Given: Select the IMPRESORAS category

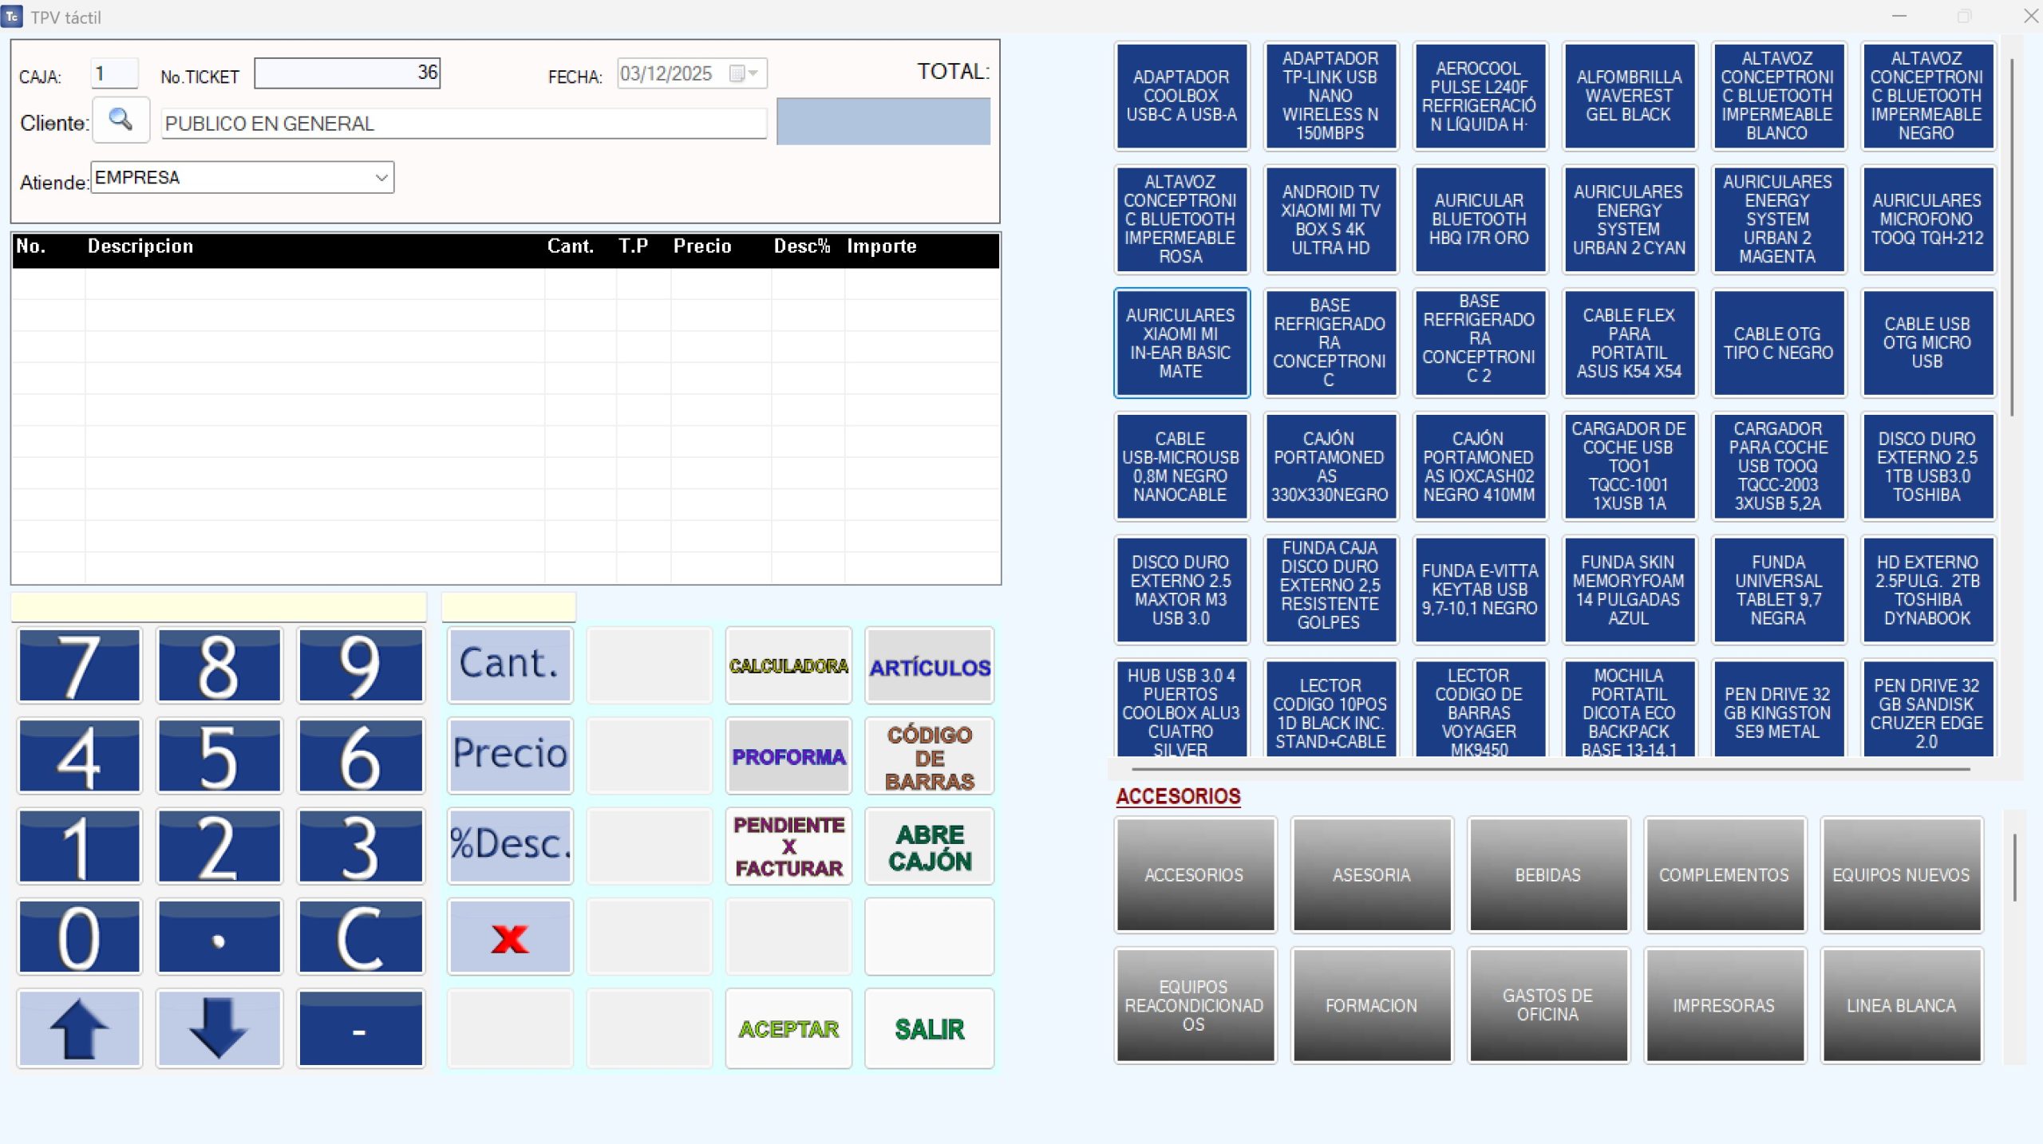Looking at the screenshot, I should point(1724,1005).
